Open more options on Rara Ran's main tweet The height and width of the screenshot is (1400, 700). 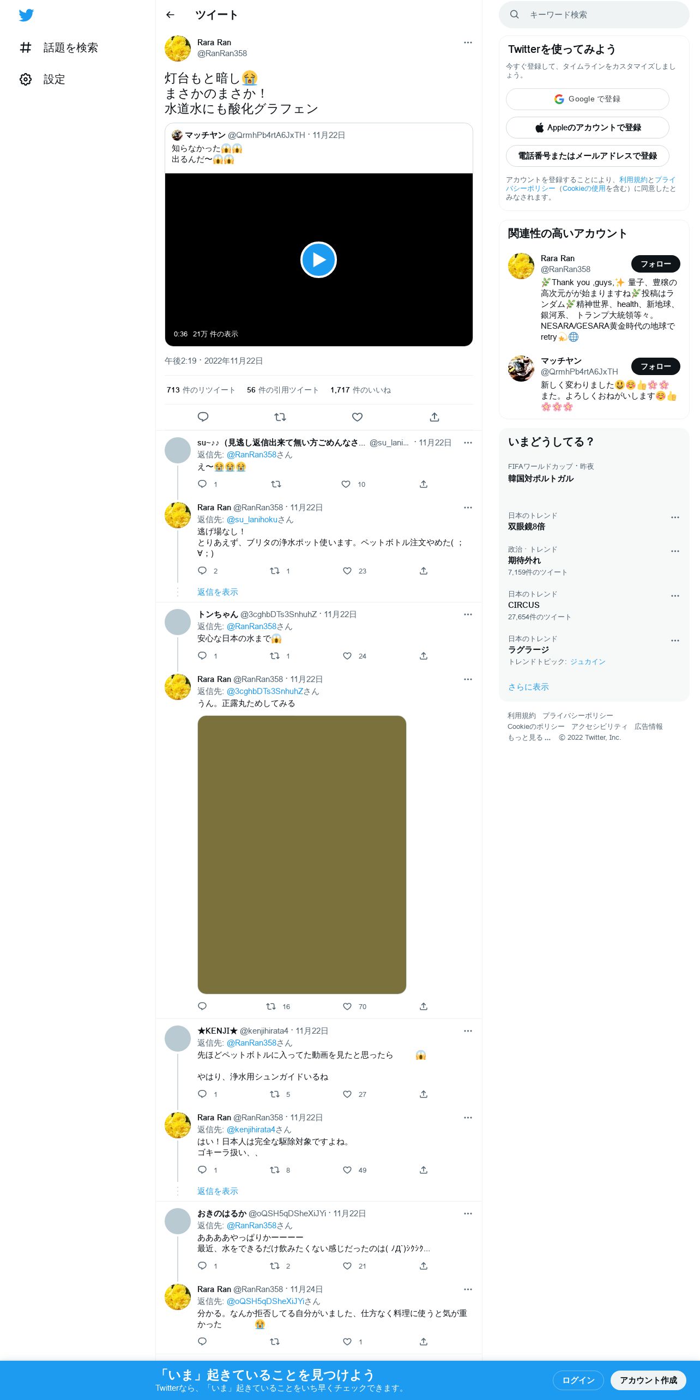pyautogui.click(x=468, y=43)
